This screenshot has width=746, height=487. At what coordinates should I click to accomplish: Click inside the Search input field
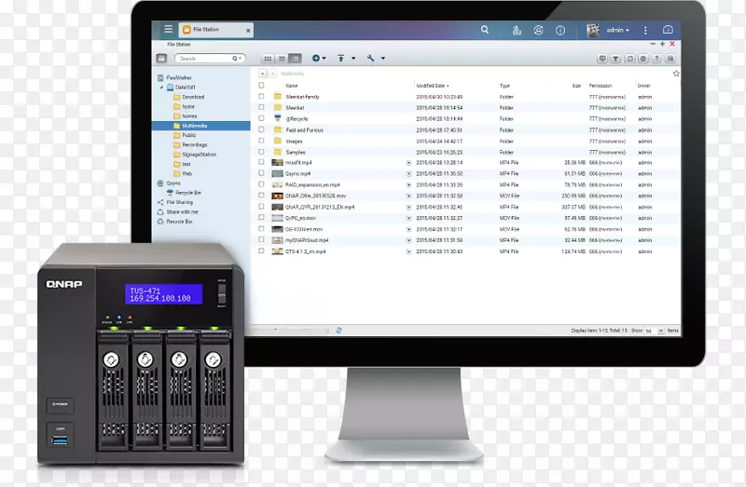click(204, 59)
